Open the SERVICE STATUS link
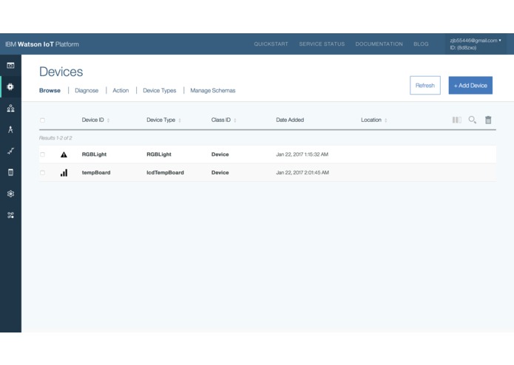Viewport: 514px width, 365px height. (322, 44)
